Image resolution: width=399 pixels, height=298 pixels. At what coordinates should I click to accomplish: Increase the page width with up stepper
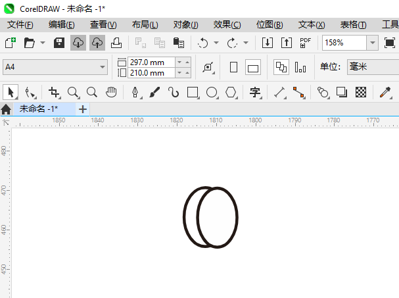[187, 62]
